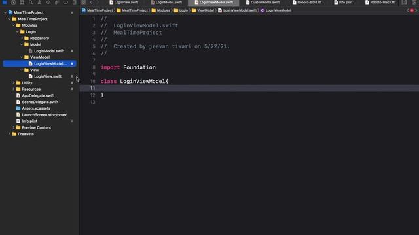The height and width of the screenshot is (235, 419).
Task: Open the Report navigator icon
Action: click(x=74, y=2)
